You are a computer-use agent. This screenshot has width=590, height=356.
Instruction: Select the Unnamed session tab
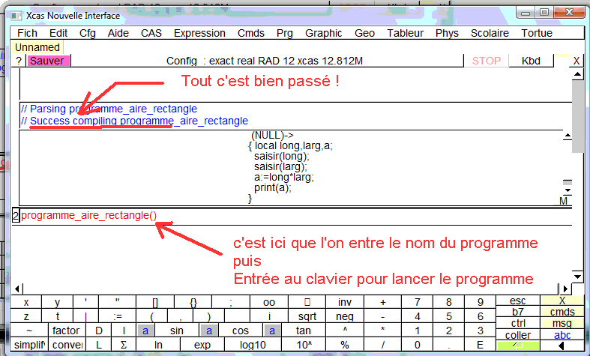point(37,47)
